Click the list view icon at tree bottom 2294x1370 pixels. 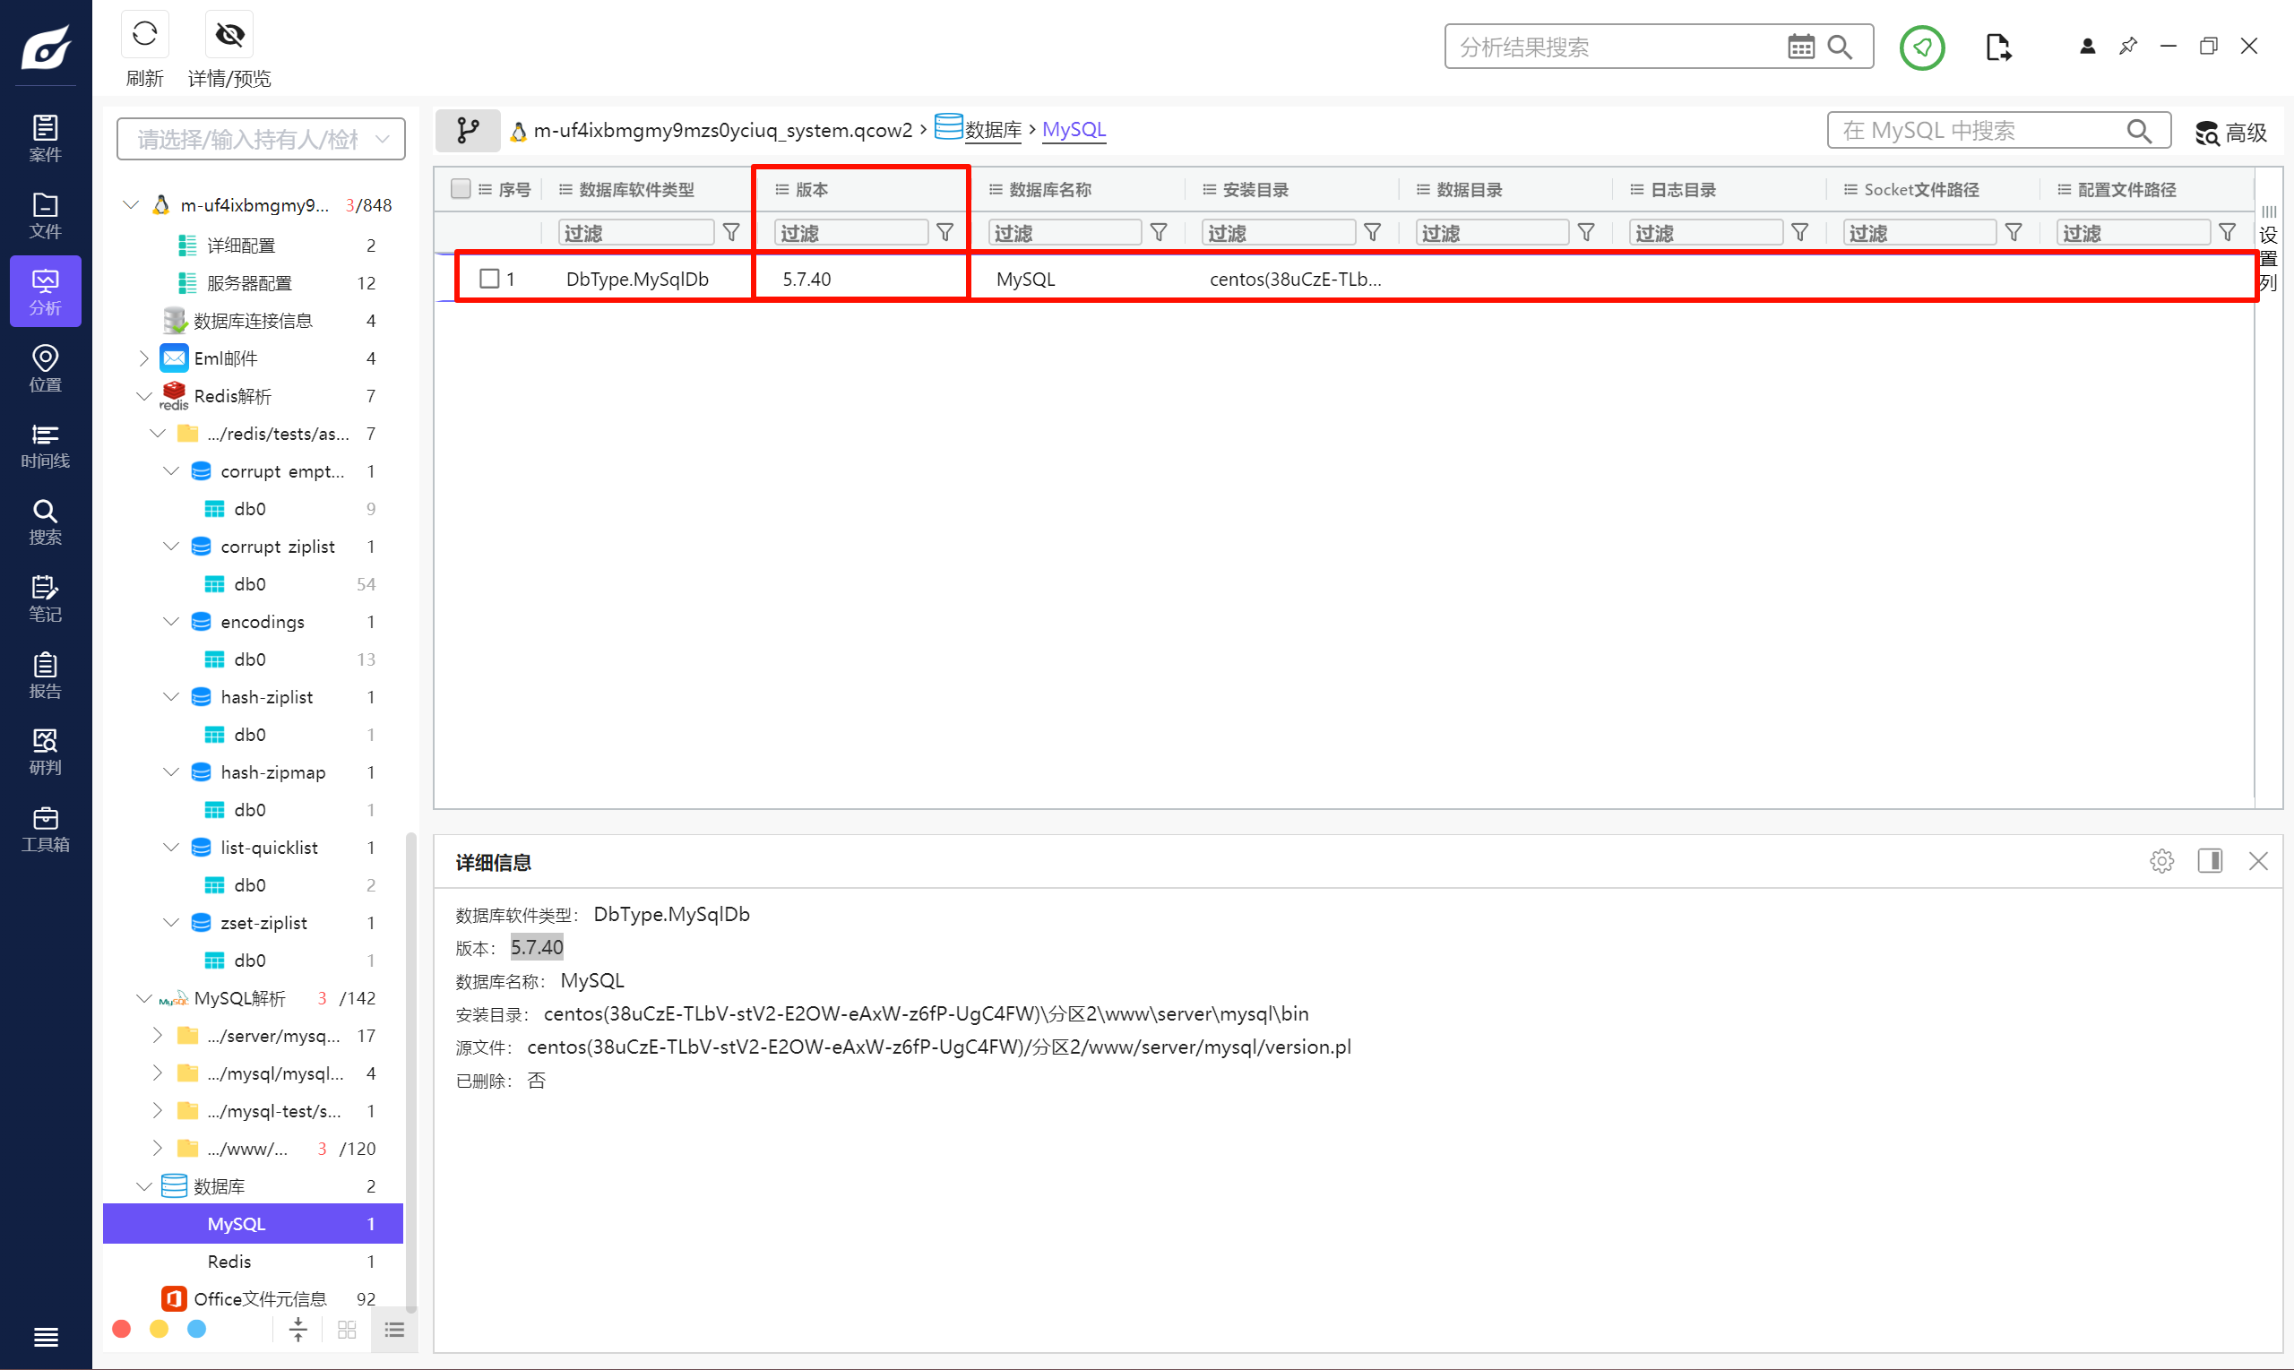(x=394, y=1330)
